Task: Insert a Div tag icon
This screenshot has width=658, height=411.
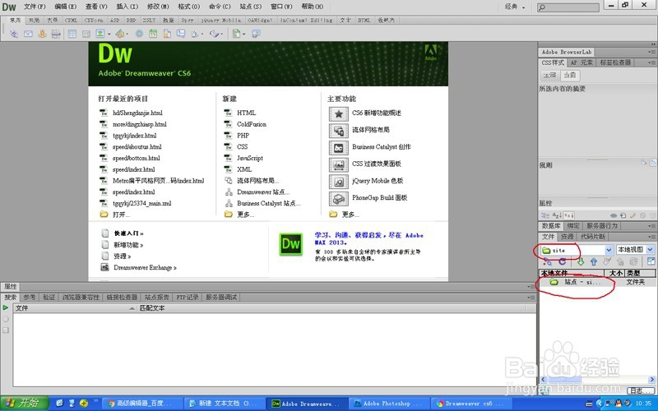Action: coord(86,34)
